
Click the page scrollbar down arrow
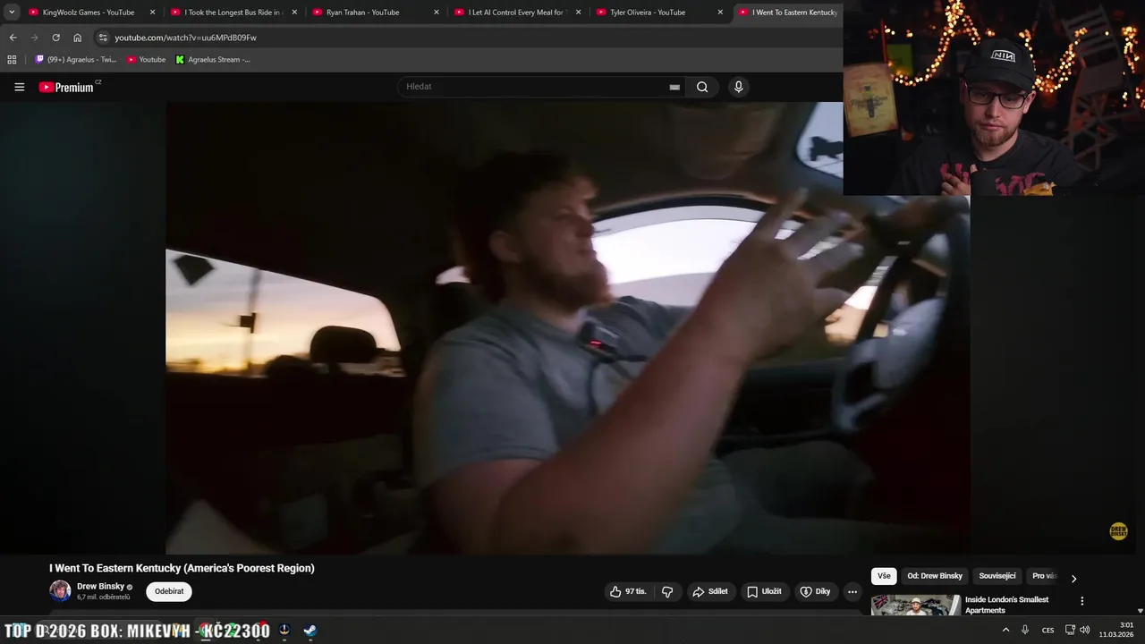coord(1140,612)
